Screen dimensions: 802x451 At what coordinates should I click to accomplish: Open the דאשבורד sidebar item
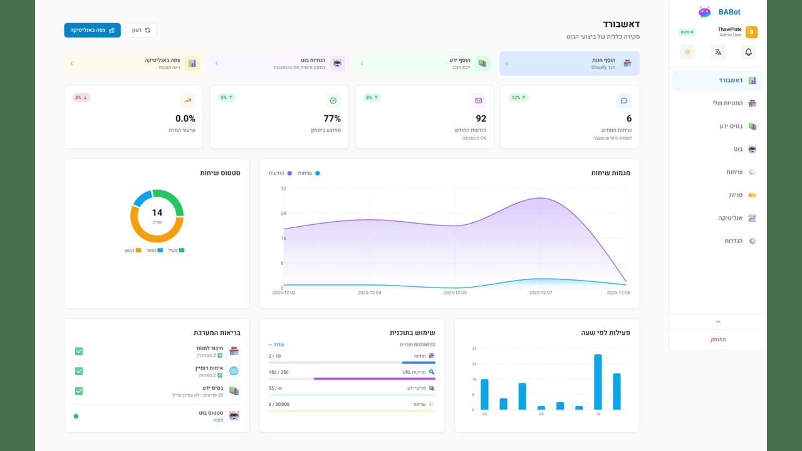coord(718,80)
